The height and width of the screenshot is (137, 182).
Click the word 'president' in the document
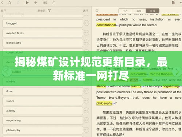[x=103, y=19]
